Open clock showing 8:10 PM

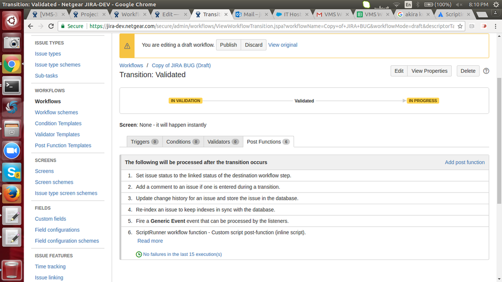478,5
